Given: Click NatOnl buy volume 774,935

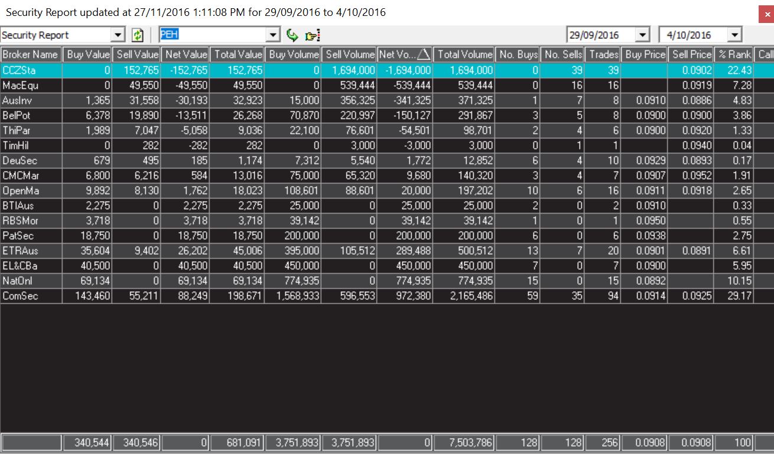Looking at the screenshot, I should [301, 281].
